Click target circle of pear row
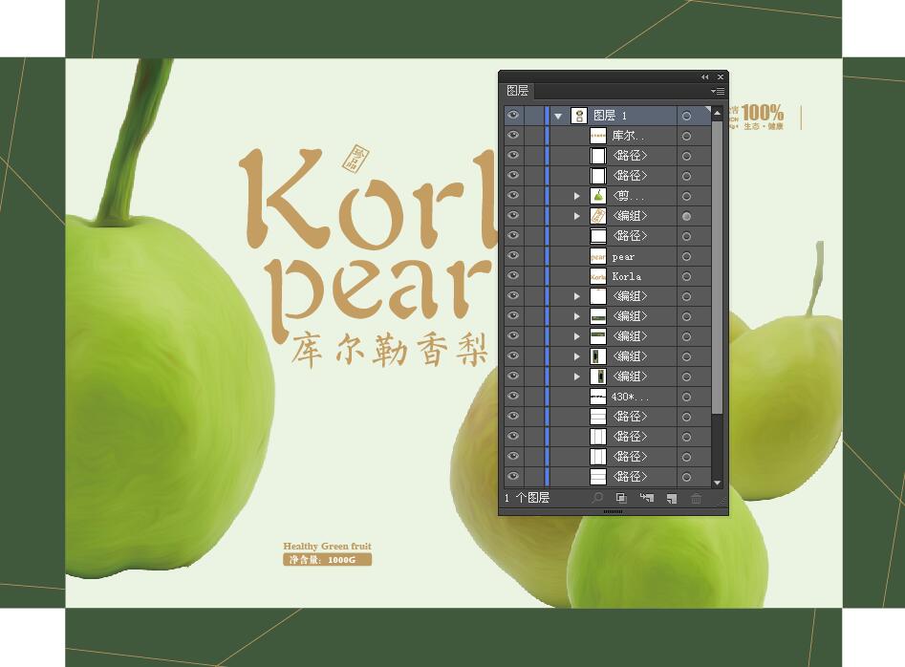This screenshot has height=667, width=905. 686,256
